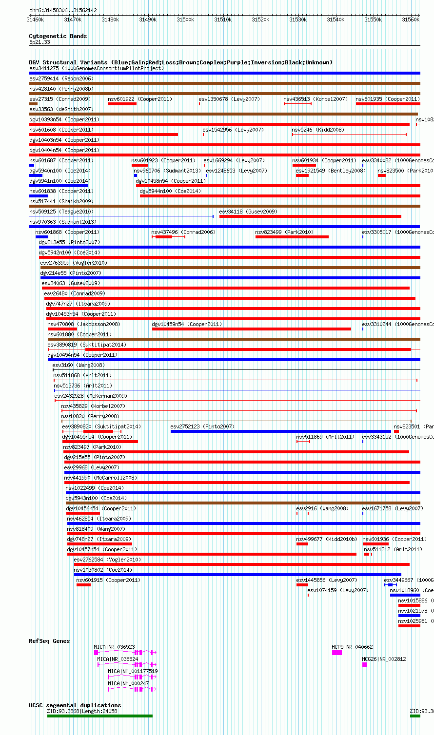Open dgv10393n54 (Cooper2011) variant label

[64, 119]
